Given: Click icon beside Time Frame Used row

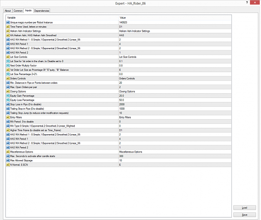Looking at the screenshot, I should [8, 27].
